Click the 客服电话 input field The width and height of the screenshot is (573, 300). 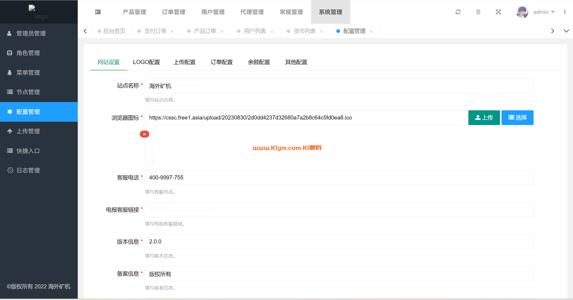pos(339,178)
